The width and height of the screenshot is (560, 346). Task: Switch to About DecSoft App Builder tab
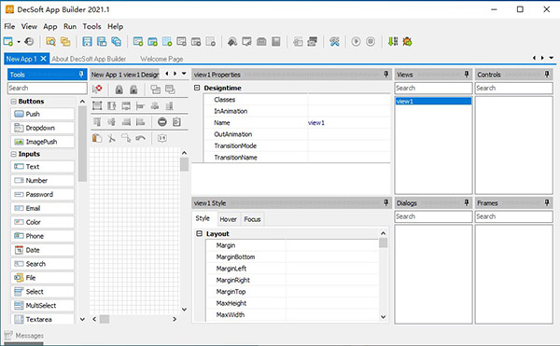pos(89,59)
